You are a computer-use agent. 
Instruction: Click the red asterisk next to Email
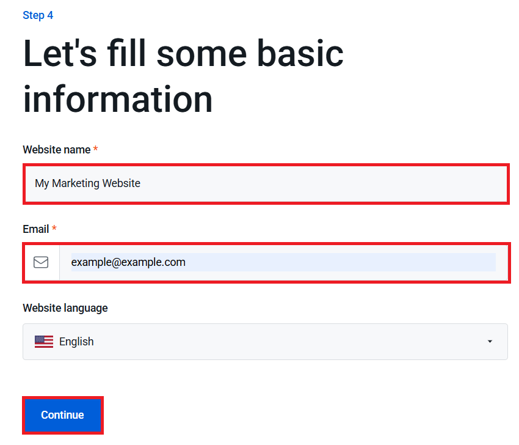click(54, 229)
